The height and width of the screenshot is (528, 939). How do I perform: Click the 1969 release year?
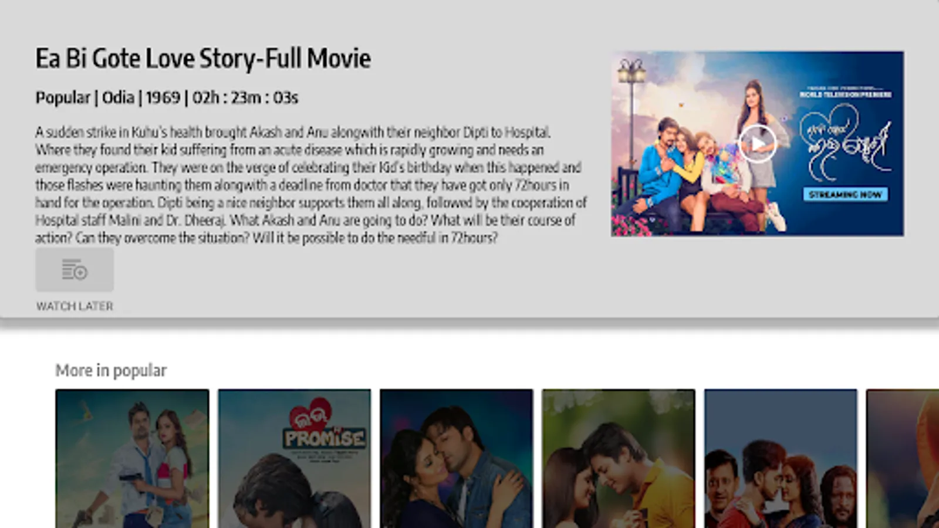coord(163,97)
